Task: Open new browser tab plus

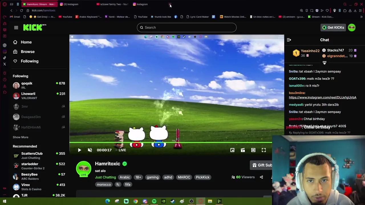Action: tap(170, 4)
